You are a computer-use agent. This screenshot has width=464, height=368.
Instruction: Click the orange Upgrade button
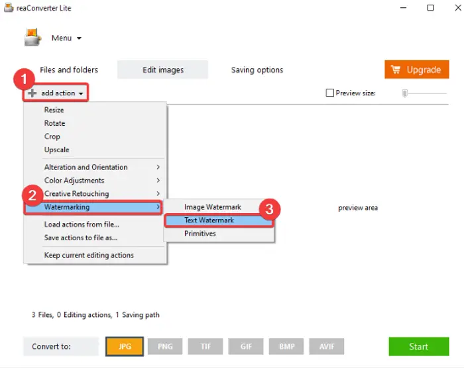(x=417, y=69)
